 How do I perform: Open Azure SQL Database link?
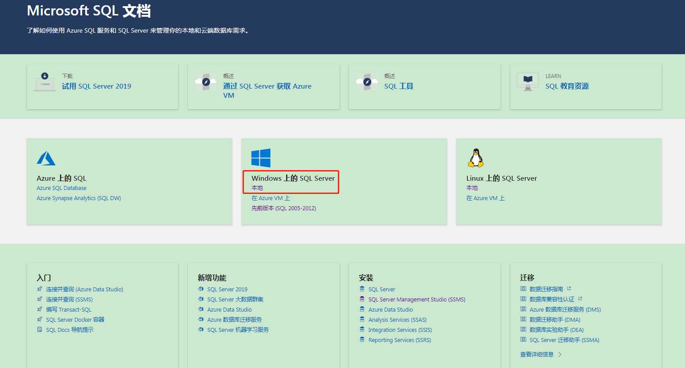click(x=61, y=188)
